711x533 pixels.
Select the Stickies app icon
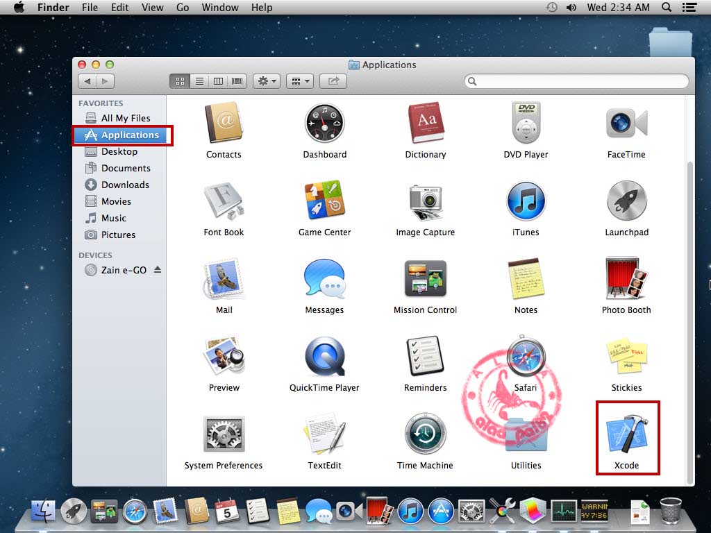[626, 356]
